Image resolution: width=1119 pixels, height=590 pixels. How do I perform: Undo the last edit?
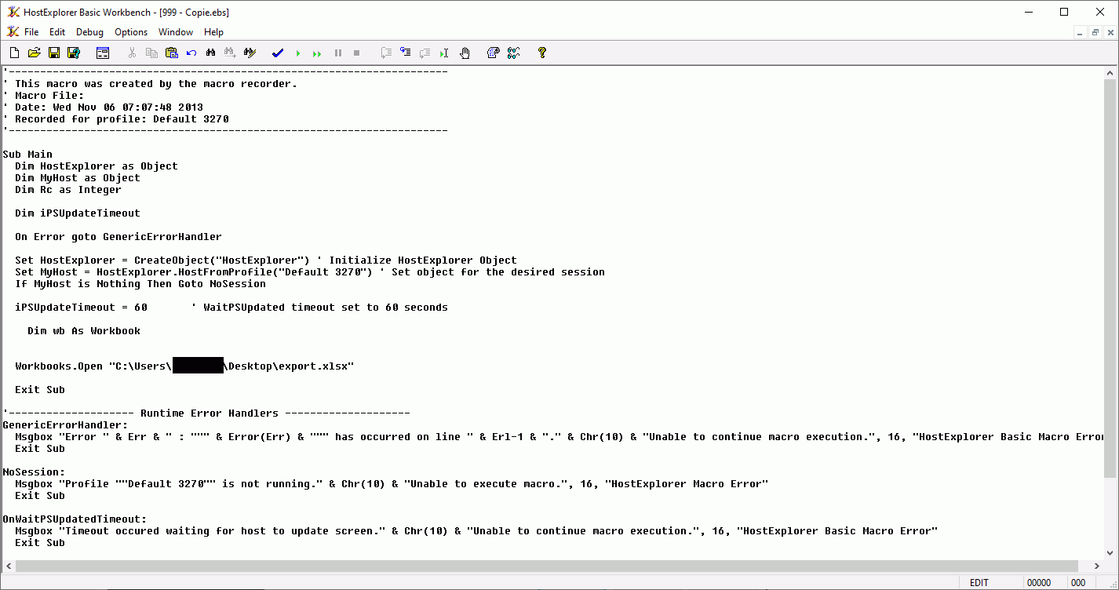pos(191,53)
